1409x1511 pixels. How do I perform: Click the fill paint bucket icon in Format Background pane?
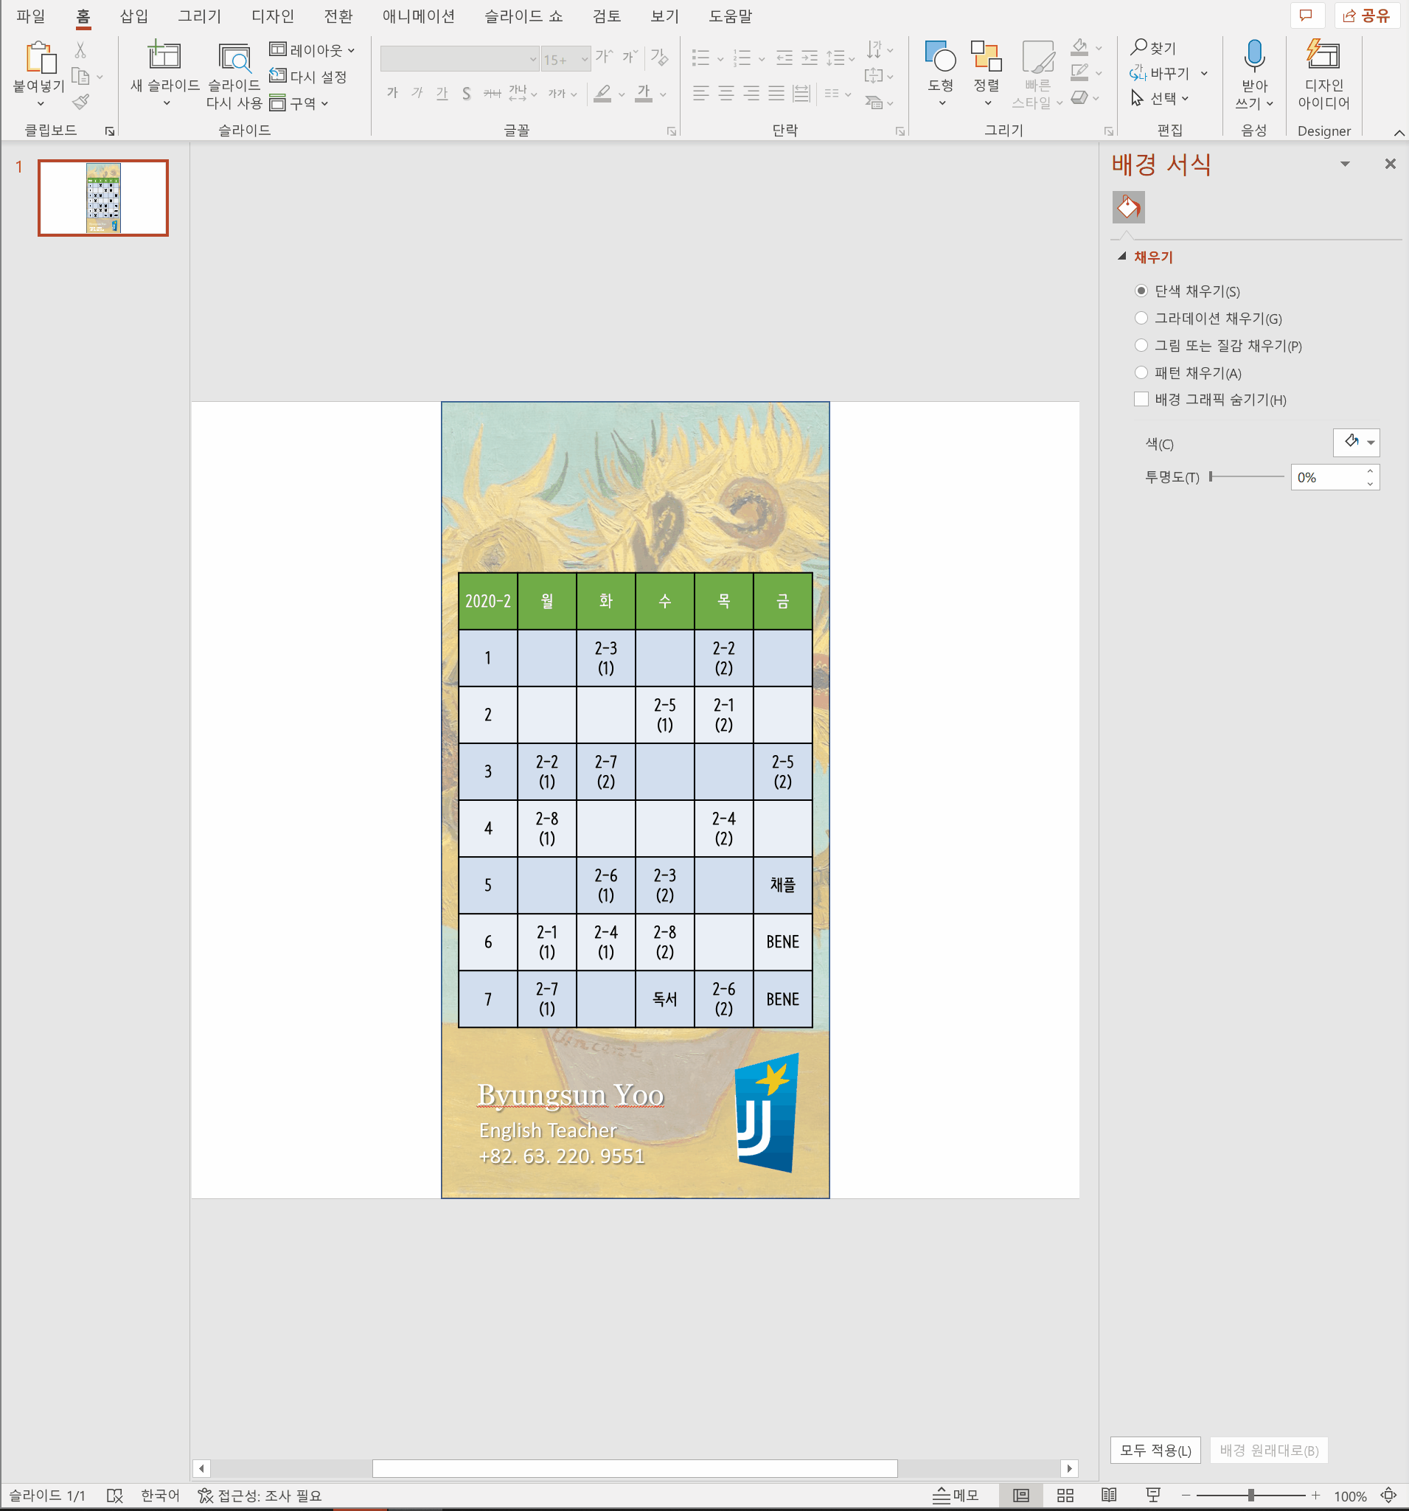click(1128, 207)
